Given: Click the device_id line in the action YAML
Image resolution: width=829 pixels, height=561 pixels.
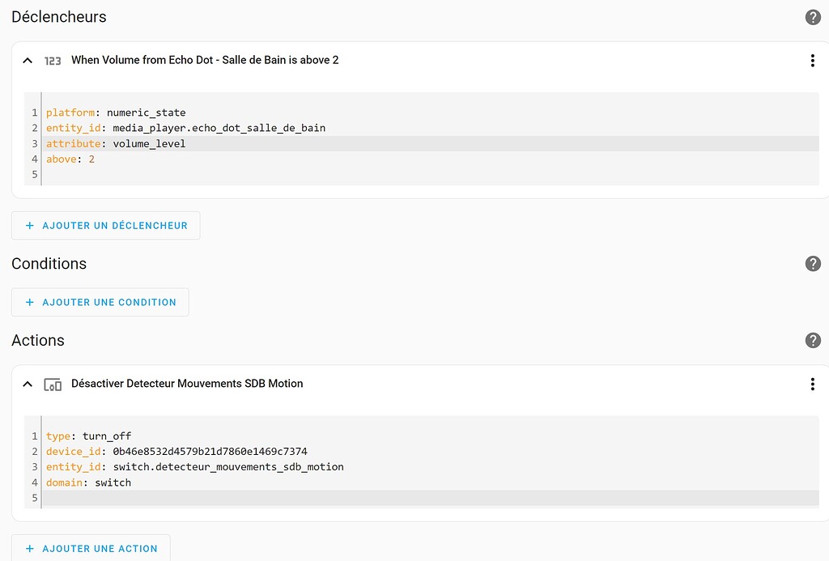Looking at the screenshot, I should [x=176, y=452].
